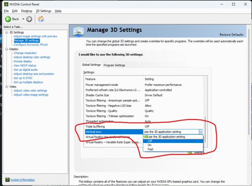Viewport: 252px width, 186px height.
Task: Collapse the 3D Settings tree node
Action: pyautogui.click(x=7, y=32)
